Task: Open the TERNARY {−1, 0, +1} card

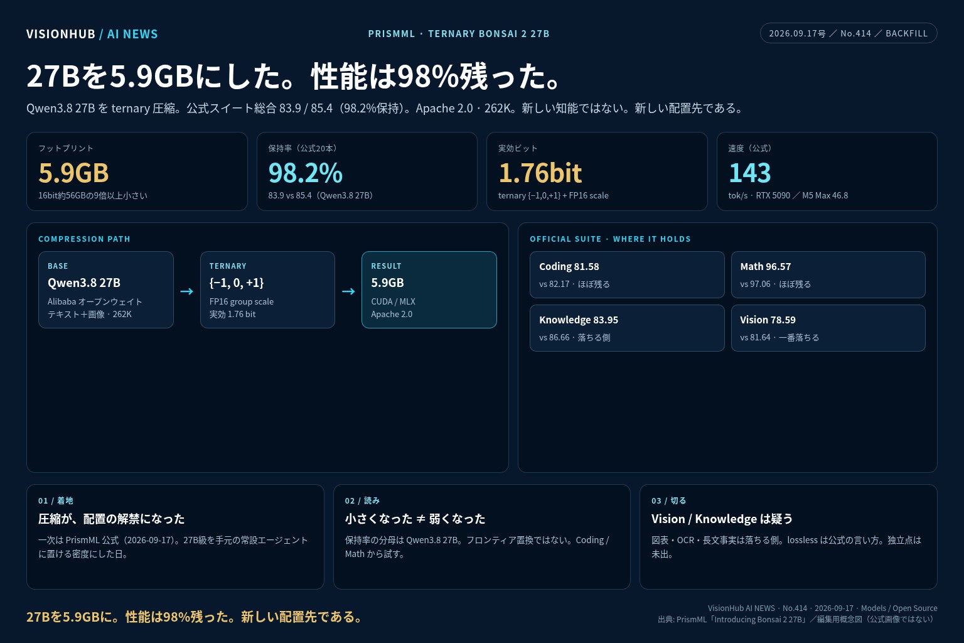Action: 267,290
